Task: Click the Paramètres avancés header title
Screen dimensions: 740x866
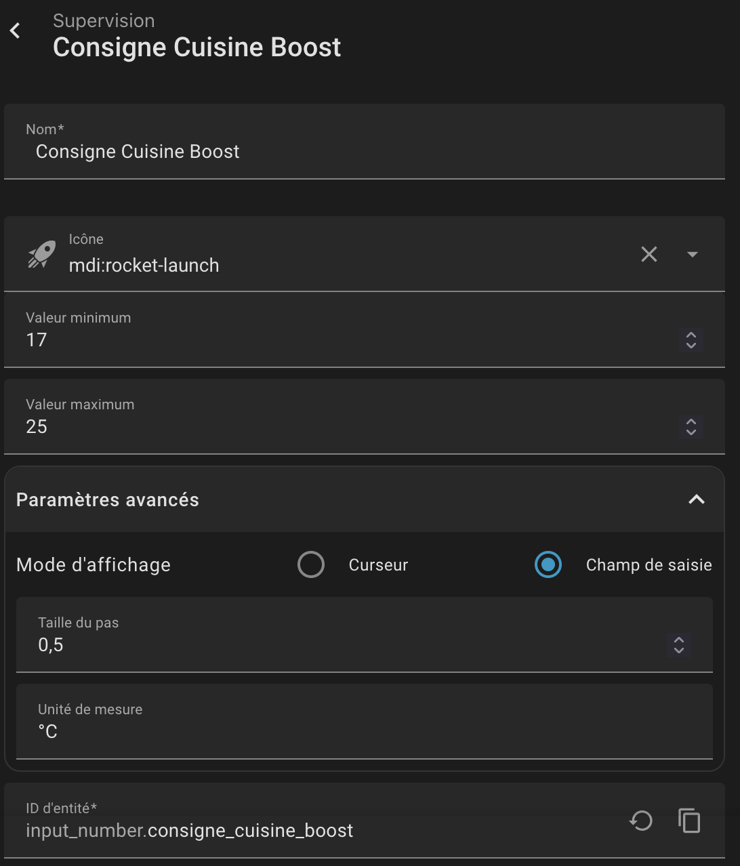Action: [x=108, y=500]
